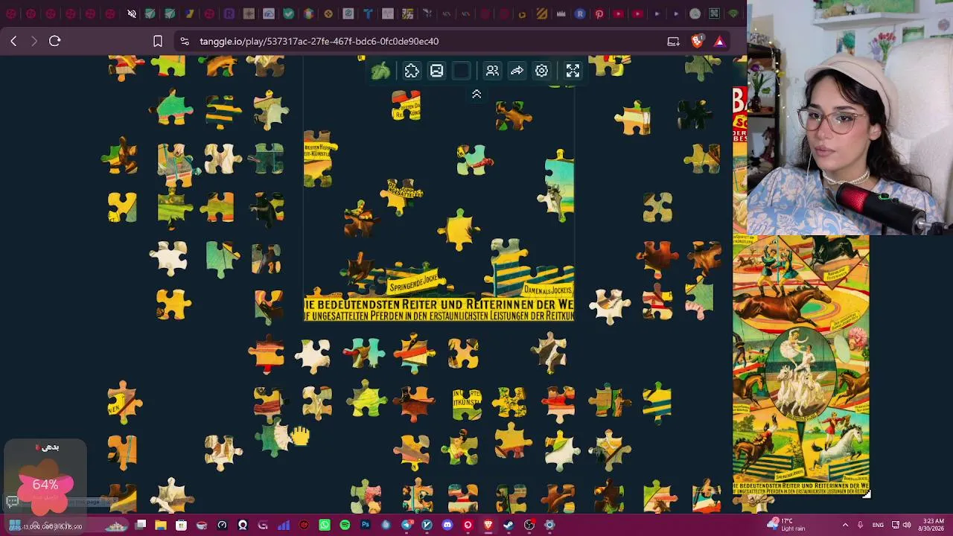This screenshot has height=536, width=953.
Task: Open WhatsApp from the taskbar
Action: click(x=325, y=525)
